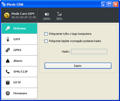This screenshot has height=101, width=120.
Task: Click the gears icon in title bar
Action: (4, 4)
